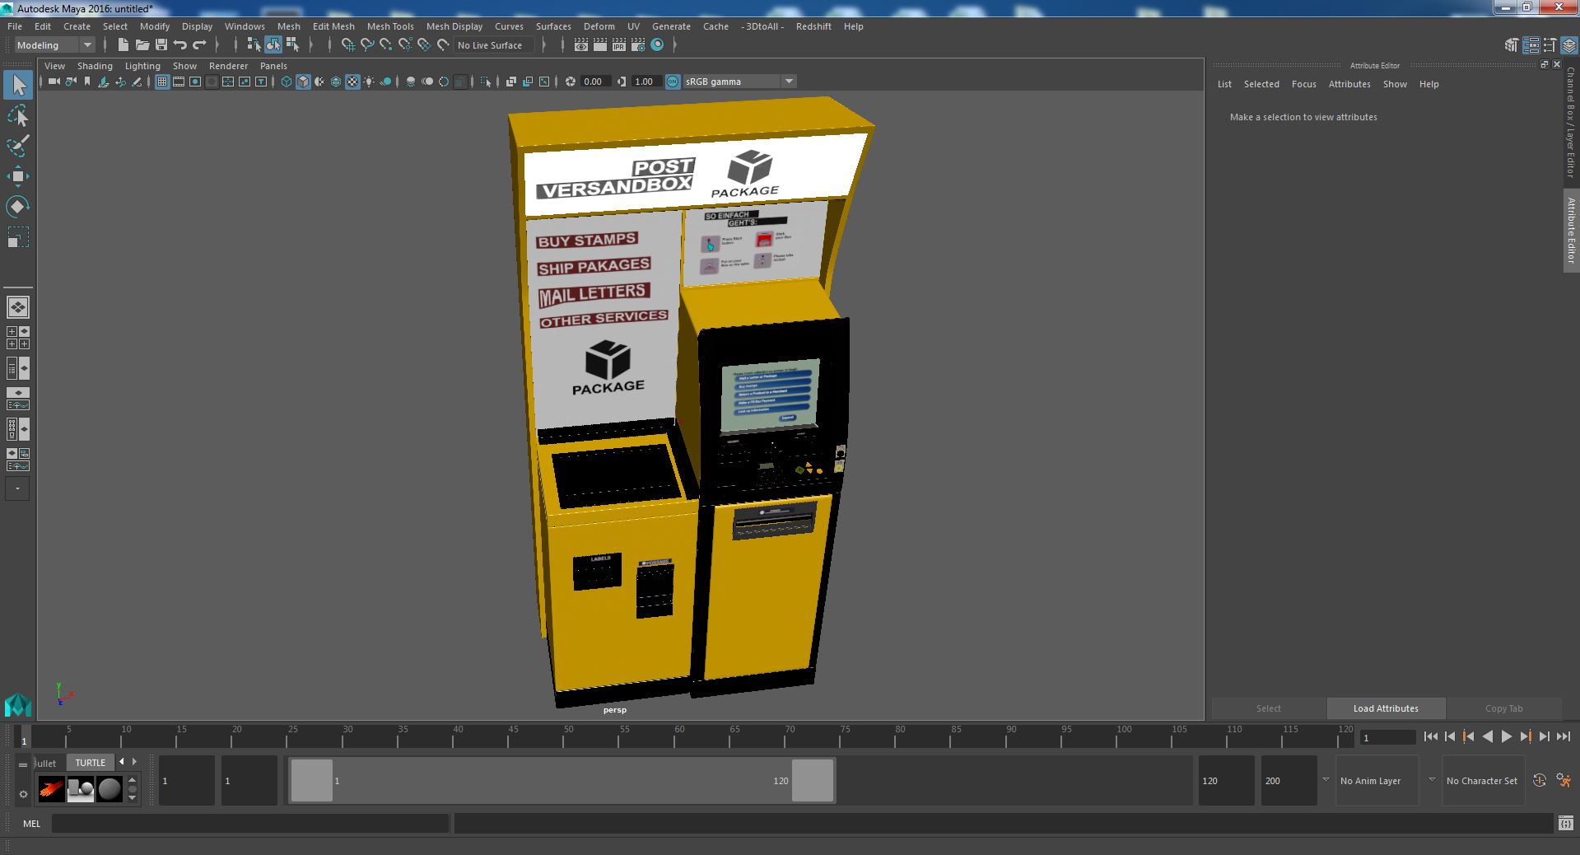Toggle resolution gate display
Image resolution: width=1580 pixels, height=855 pixels.
[195, 82]
